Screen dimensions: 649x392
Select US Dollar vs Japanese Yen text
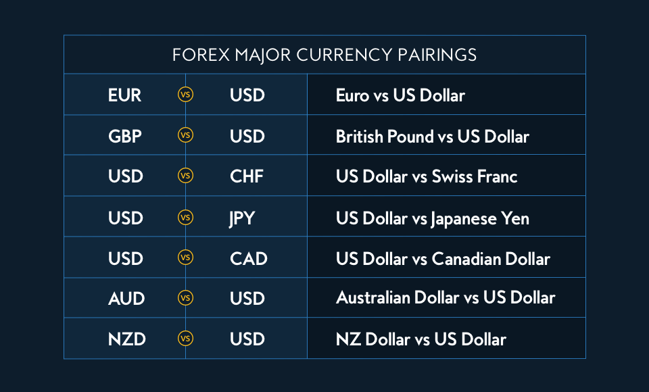(x=433, y=218)
